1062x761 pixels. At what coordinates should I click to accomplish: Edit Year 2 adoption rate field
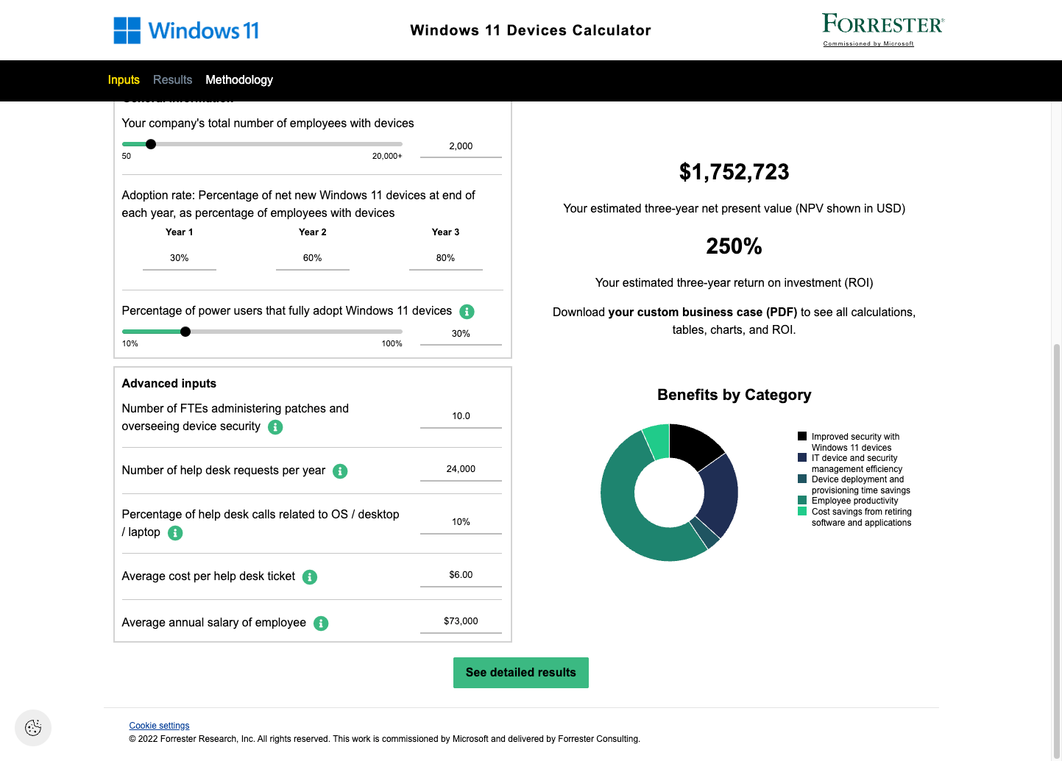(313, 258)
